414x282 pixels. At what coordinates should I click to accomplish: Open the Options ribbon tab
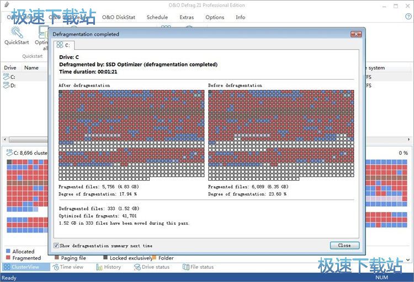click(x=215, y=17)
